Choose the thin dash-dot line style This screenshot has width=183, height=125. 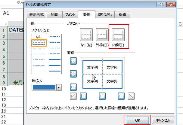[39, 60]
